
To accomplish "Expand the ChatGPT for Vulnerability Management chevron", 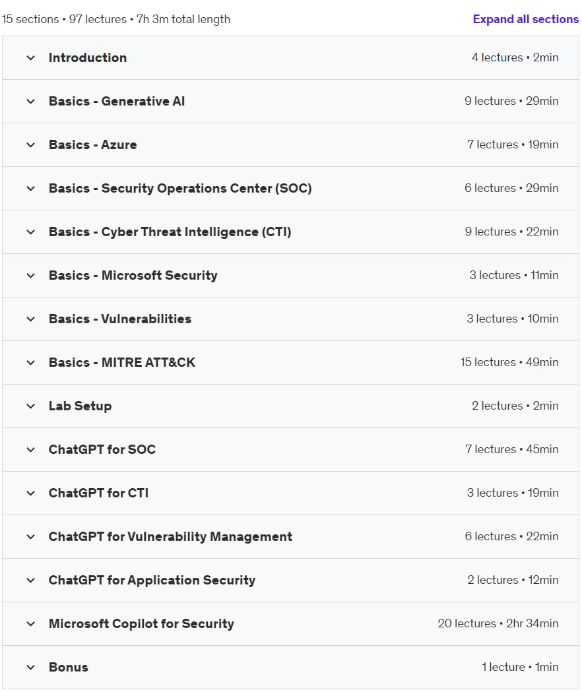I will [x=30, y=537].
